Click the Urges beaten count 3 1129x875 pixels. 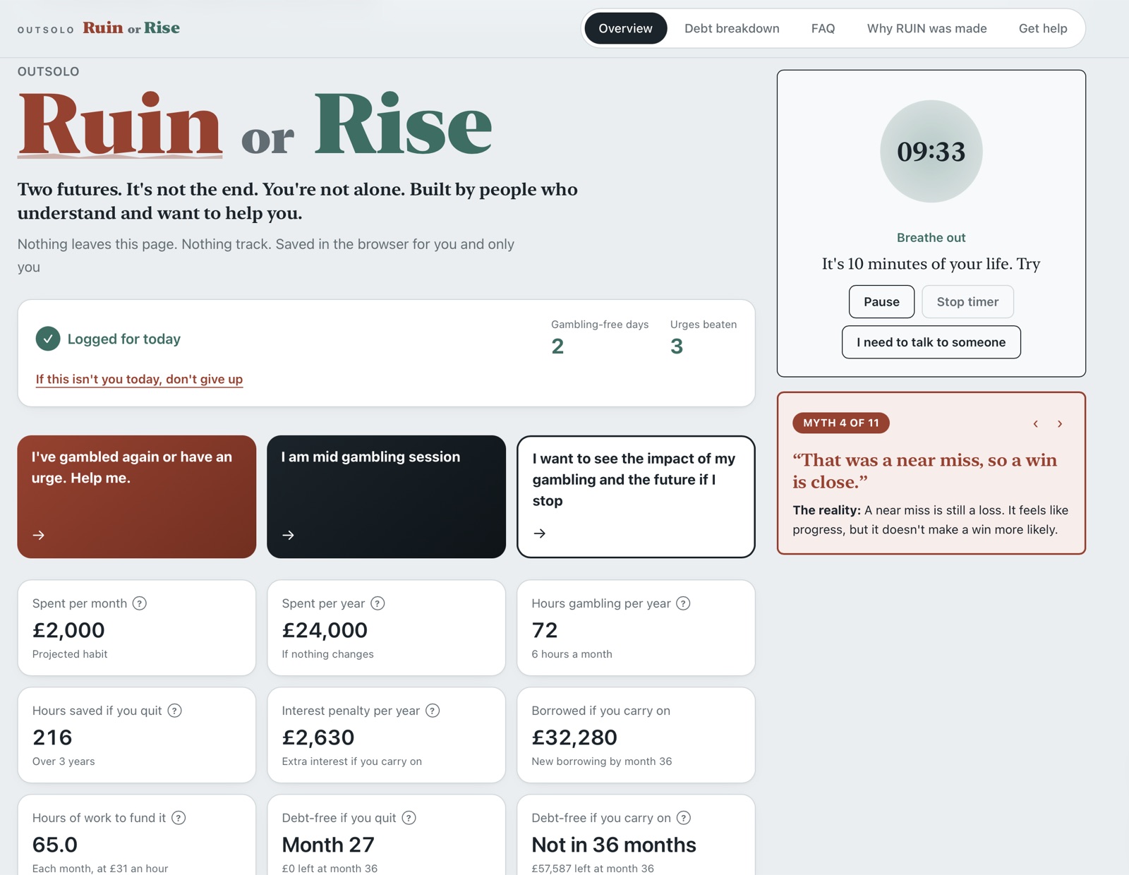click(x=677, y=346)
